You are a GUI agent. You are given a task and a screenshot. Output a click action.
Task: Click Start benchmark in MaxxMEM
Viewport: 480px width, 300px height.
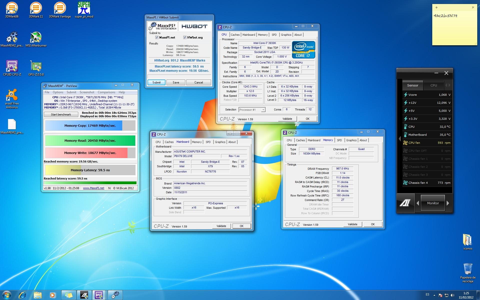[x=61, y=114]
